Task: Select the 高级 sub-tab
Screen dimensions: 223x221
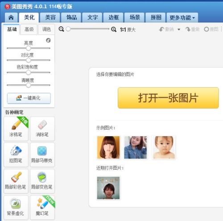Action: [29, 29]
